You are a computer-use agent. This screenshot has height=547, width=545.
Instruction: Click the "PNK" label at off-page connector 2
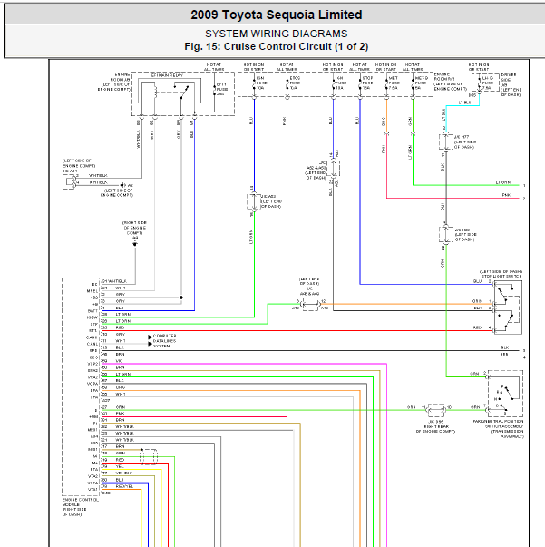[x=506, y=195]
